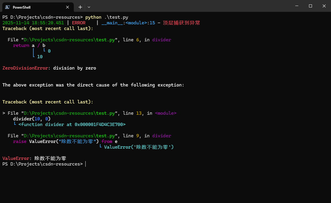
Task: Click test.py path on the line 6 entry
Action: (69, 40)
